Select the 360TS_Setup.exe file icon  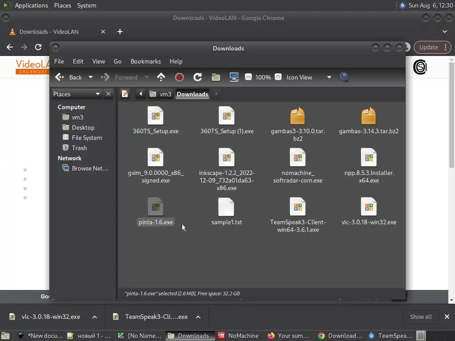156,116
